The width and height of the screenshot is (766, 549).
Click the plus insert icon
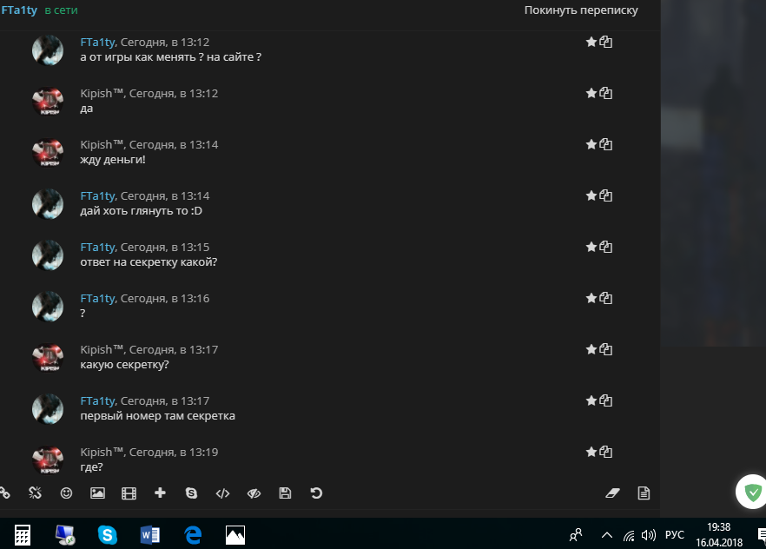coord(160,493)
